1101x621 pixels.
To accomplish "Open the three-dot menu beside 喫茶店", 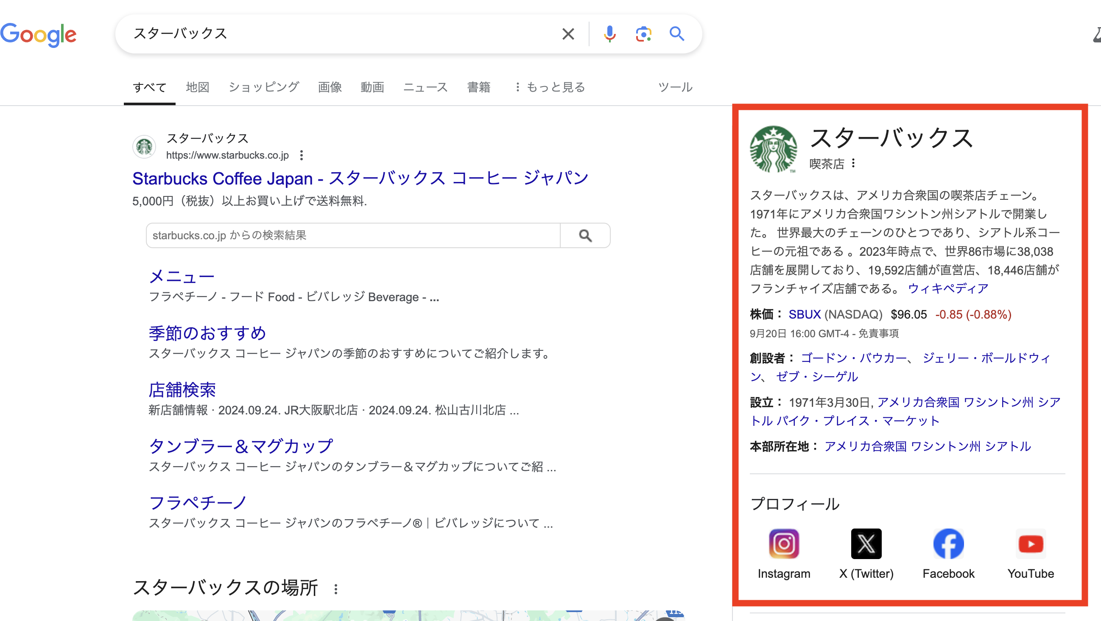I will tap(853, 163).
